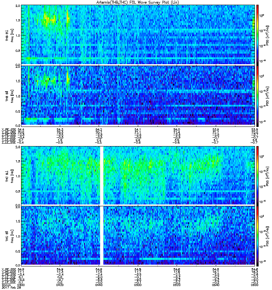272x290 pixels.
Task: Click the 0500 time tick label
Action: point(138,285)
